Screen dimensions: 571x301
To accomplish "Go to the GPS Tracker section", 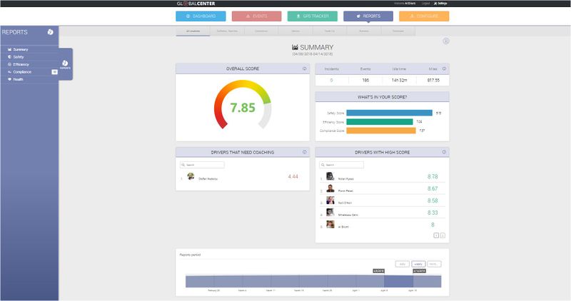I will [x=313, y=16].
